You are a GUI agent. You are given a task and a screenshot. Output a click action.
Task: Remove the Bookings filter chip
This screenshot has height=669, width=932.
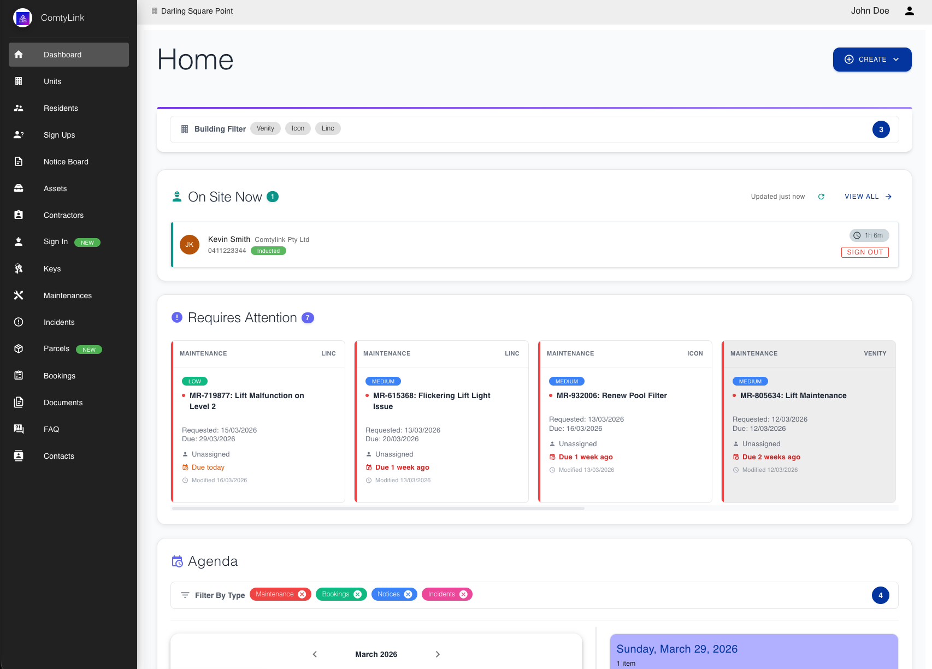[x=358, y=594]
